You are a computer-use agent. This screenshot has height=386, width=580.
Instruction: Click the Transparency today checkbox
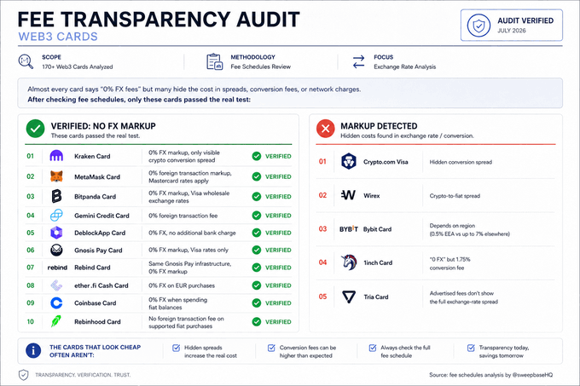pyautogui.click(x=471, y=348)
